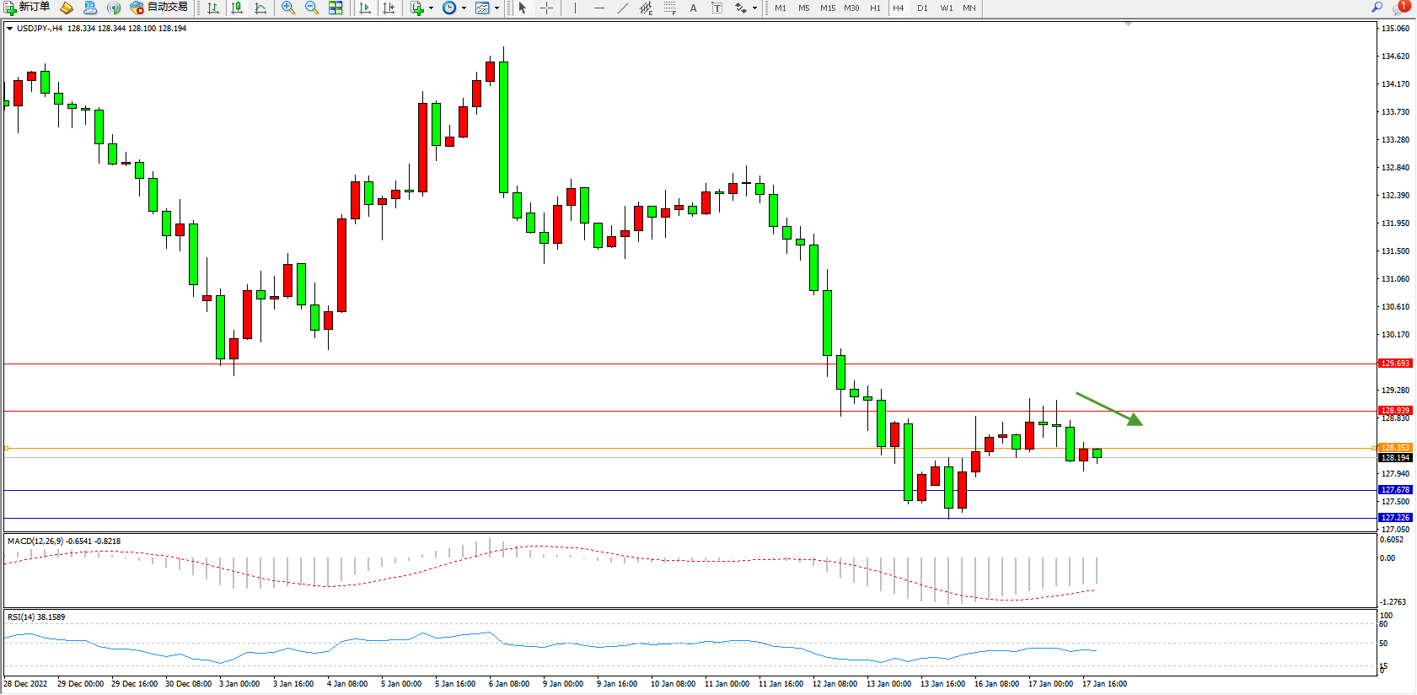Click the red 129.693 price label

(1395, 364)
